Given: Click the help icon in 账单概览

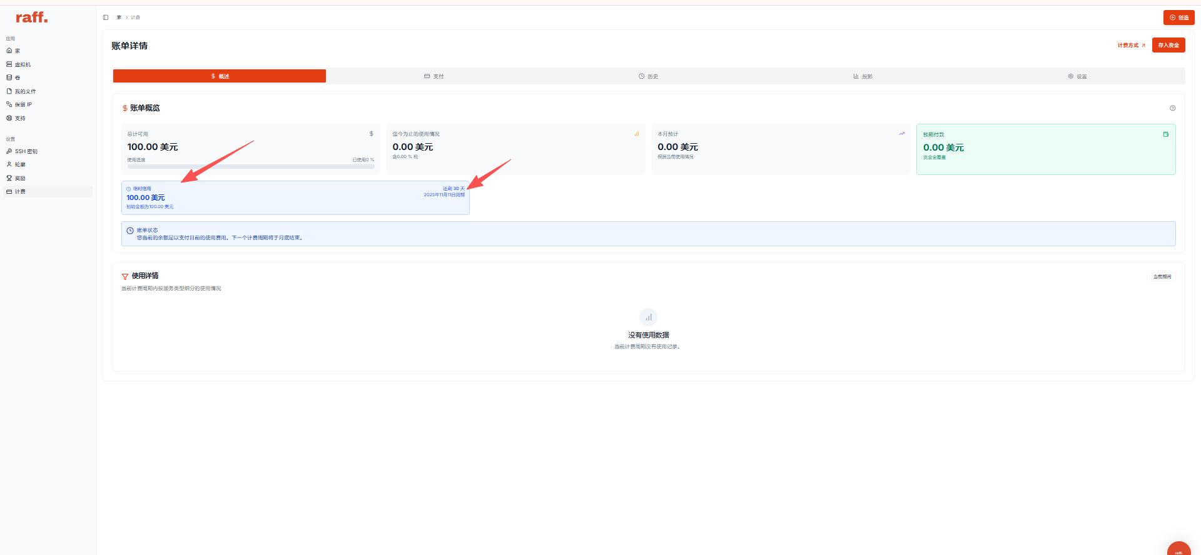Looking at the screenshot, I should click(1172, 108).
